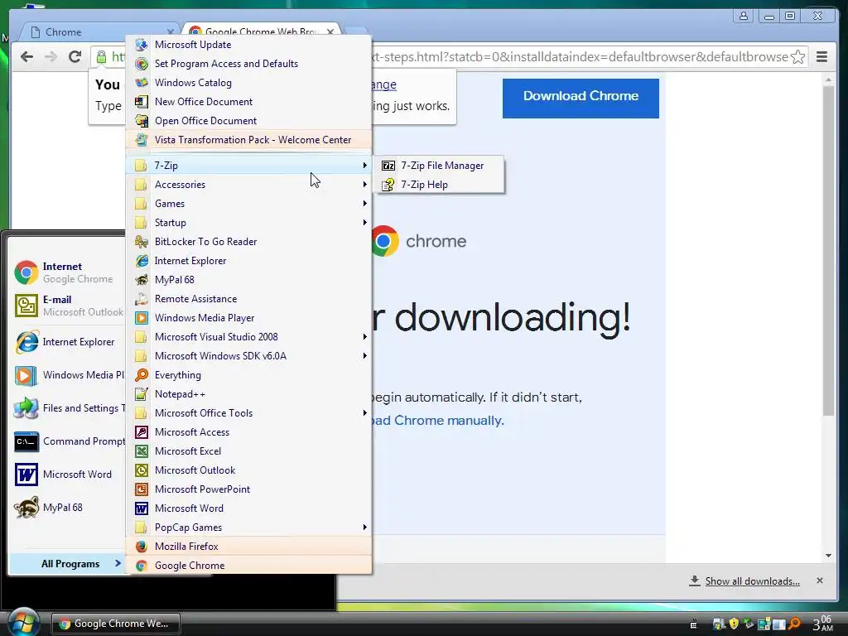
Task: Launch Everything search tool
Action: pos(248,375)
